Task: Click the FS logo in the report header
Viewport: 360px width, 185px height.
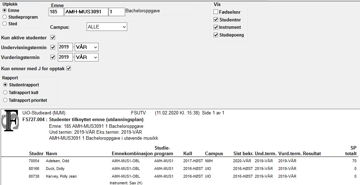Action: 11,121
